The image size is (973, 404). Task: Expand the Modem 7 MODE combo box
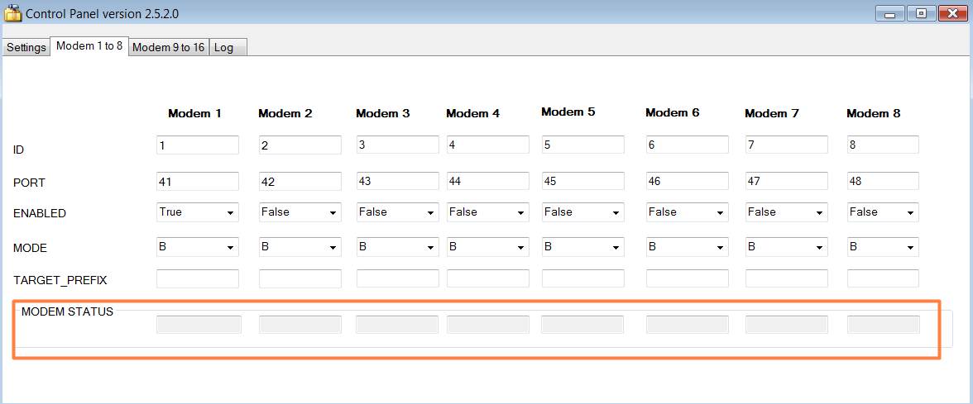coord(786,247)
